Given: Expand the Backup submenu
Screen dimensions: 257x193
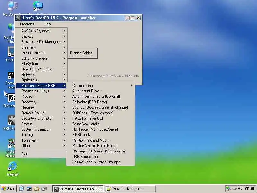Looking at the screenshot, I should pyautogui.click(x=41, y=36).
